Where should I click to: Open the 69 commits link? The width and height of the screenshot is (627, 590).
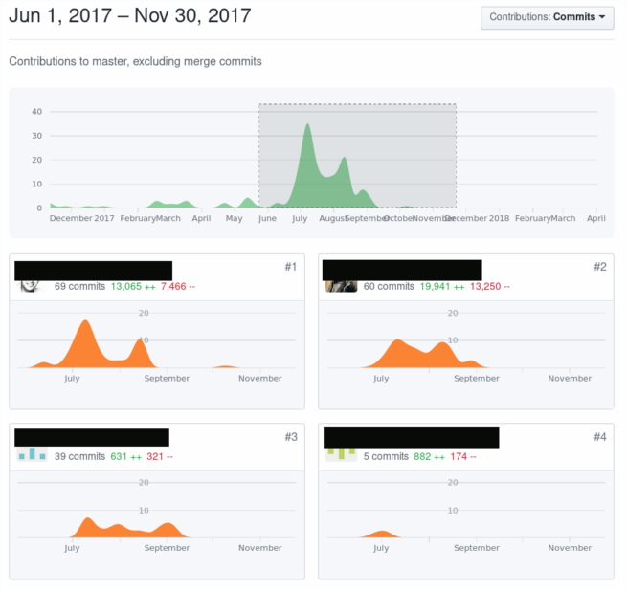(x=79, y=286)
